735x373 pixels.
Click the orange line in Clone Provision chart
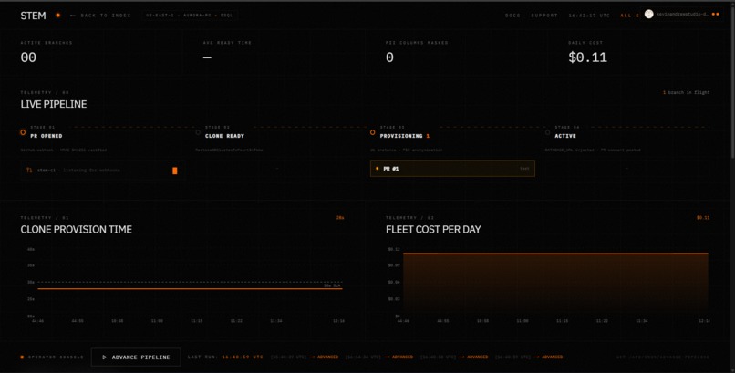pyautogui.click(x=190, y=289)
